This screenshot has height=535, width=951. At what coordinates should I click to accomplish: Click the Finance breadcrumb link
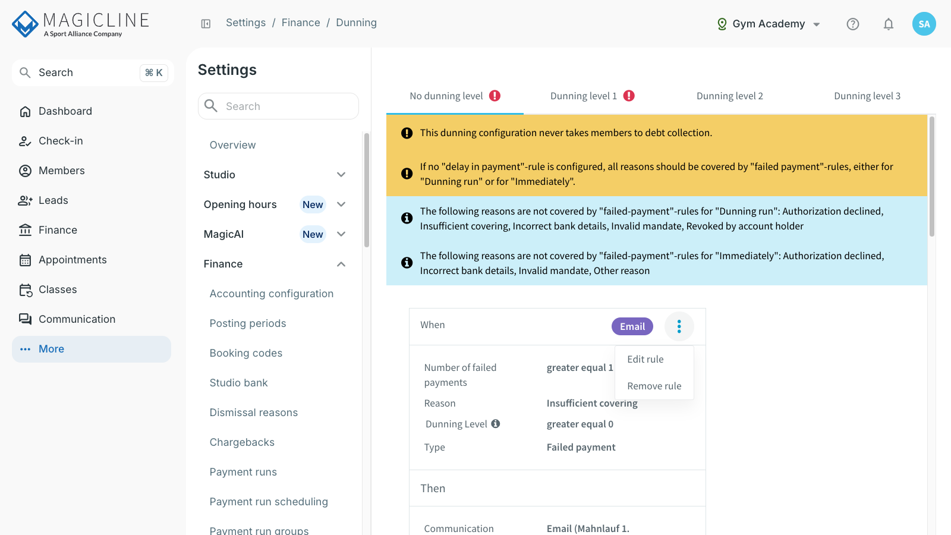(301, 23)
